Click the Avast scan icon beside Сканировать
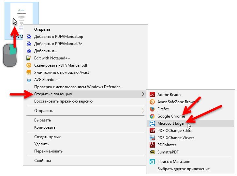This screenshot has height=176, width=237. pos(29,65)
